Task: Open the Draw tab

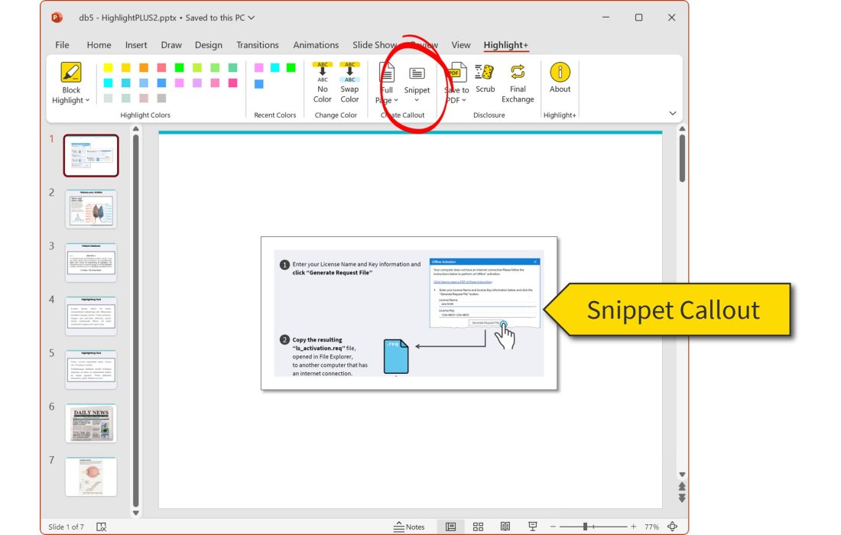Action: [171, 45]
